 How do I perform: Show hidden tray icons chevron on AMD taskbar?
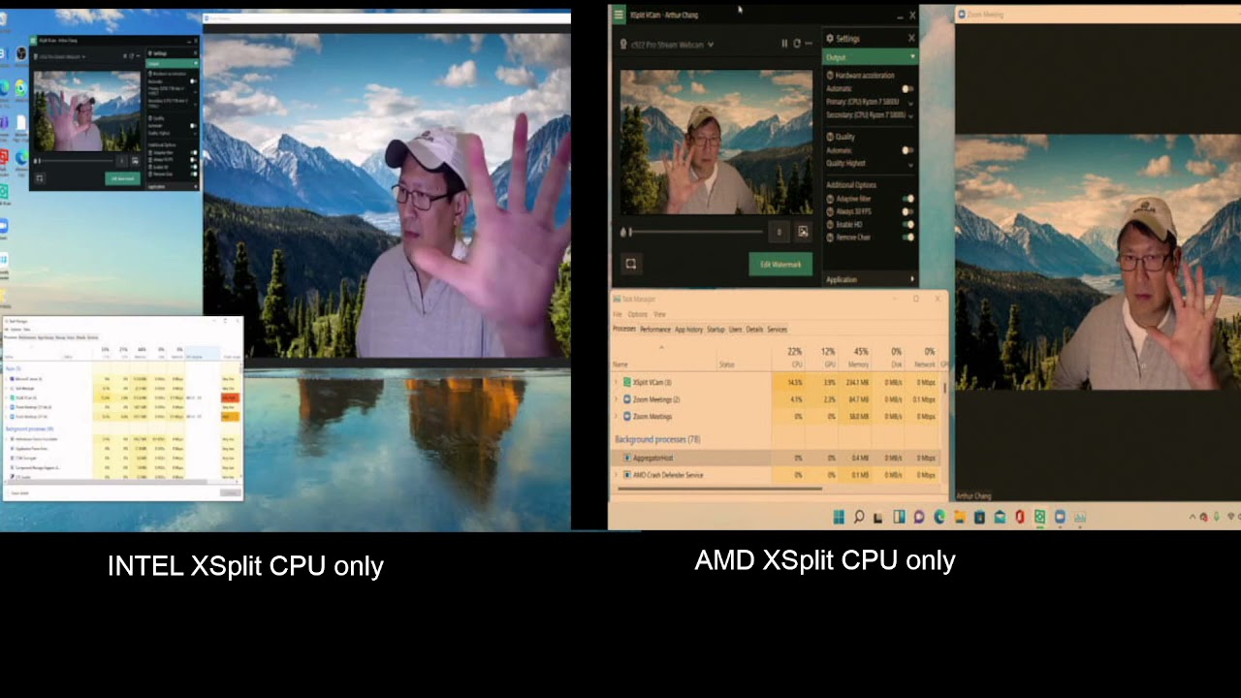1192,518
